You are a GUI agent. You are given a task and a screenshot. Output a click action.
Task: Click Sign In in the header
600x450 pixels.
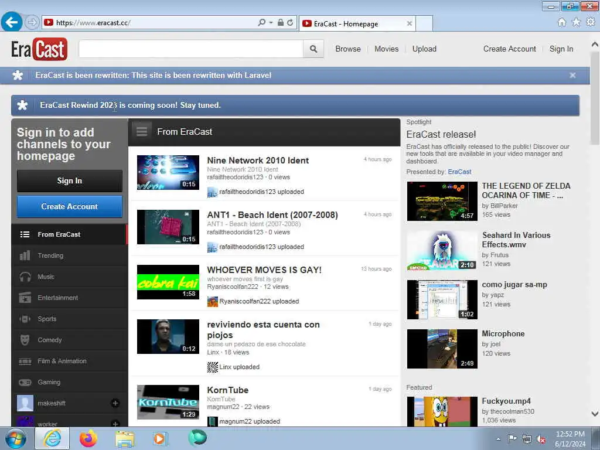(561, 49)
